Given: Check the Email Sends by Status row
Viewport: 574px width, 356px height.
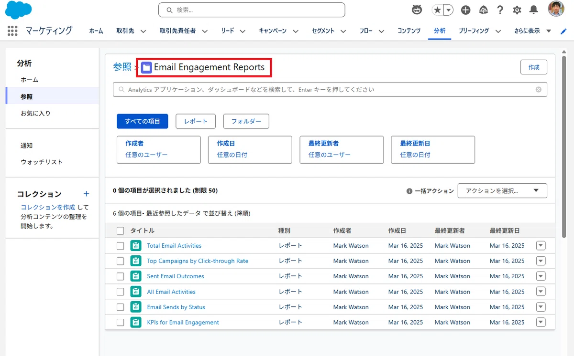Looking at the screenshot, I should (120, 307).
